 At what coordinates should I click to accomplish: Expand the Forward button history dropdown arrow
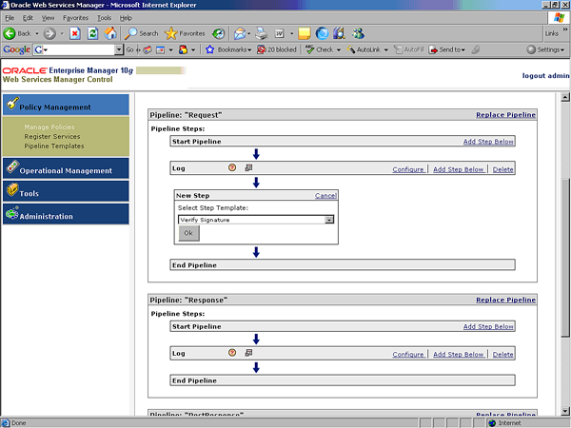(62, 33)
